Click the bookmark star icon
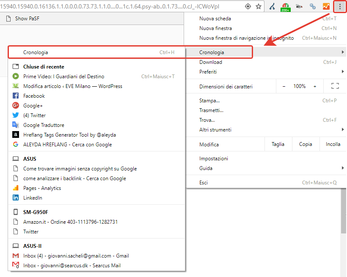This screenshot has height=277, width=347. (259, 6)
